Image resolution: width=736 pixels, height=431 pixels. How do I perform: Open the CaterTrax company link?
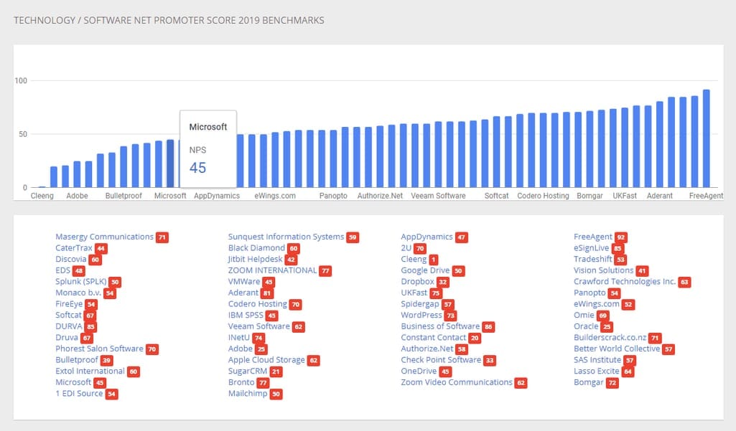(74, 248)
